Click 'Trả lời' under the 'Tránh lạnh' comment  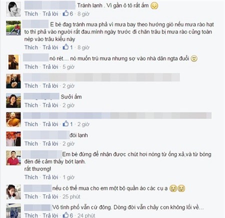point(50,13)
